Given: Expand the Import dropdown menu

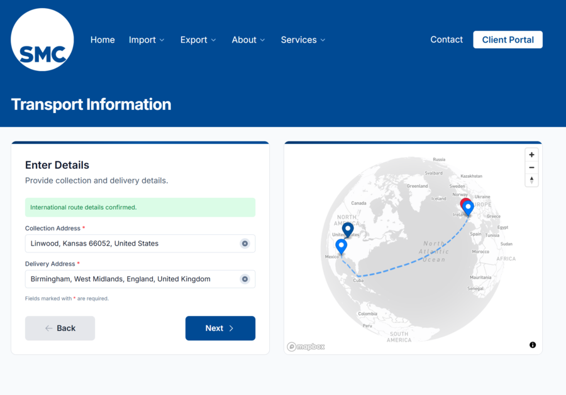Looking at the screenshot, I should click(147, 40).
